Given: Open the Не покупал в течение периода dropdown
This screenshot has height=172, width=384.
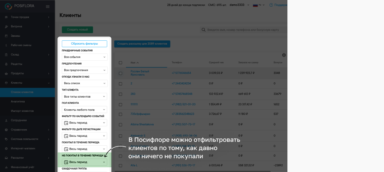Looking at the screenshot, I should [x=84, y=162].
